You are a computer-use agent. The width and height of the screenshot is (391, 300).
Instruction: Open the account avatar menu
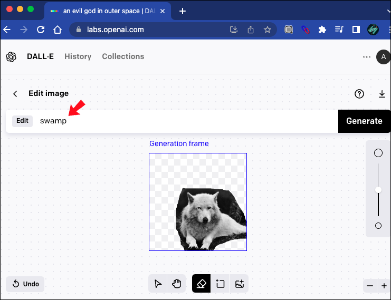coord(383,57)
